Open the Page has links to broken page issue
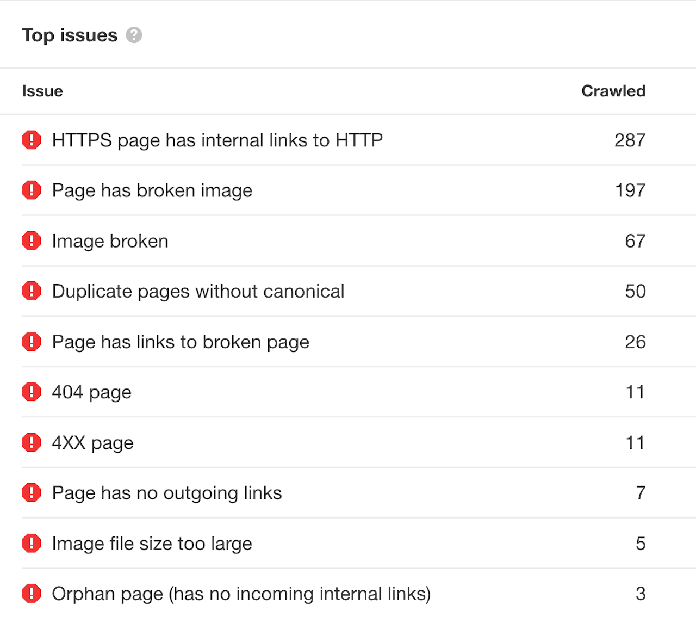 180,341
